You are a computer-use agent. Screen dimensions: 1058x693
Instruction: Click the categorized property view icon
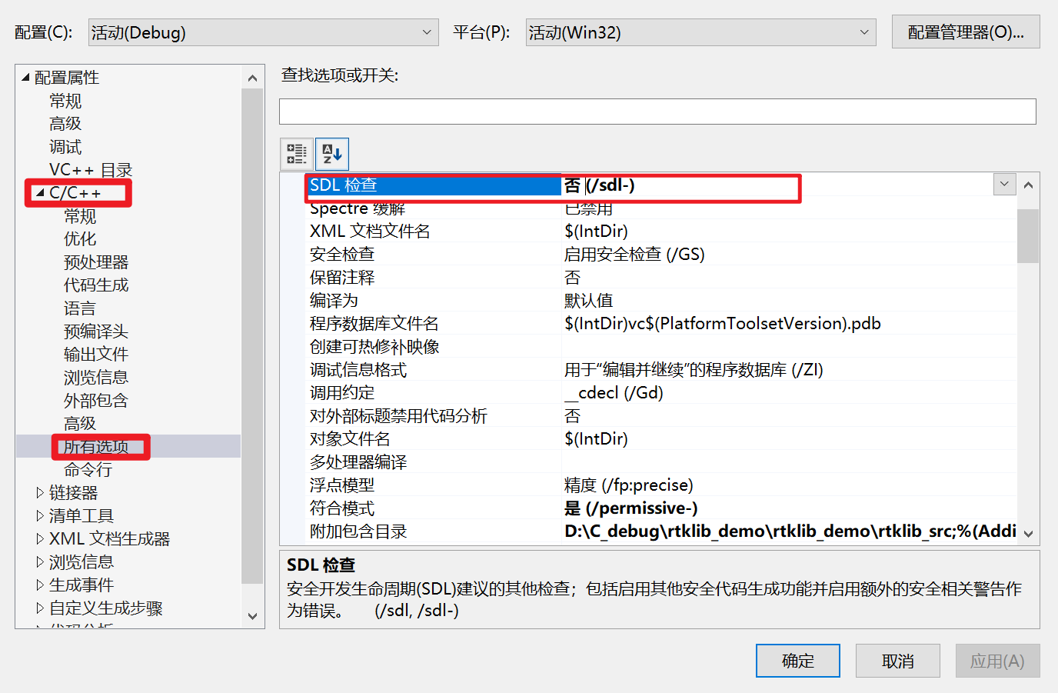click(297, 153)
